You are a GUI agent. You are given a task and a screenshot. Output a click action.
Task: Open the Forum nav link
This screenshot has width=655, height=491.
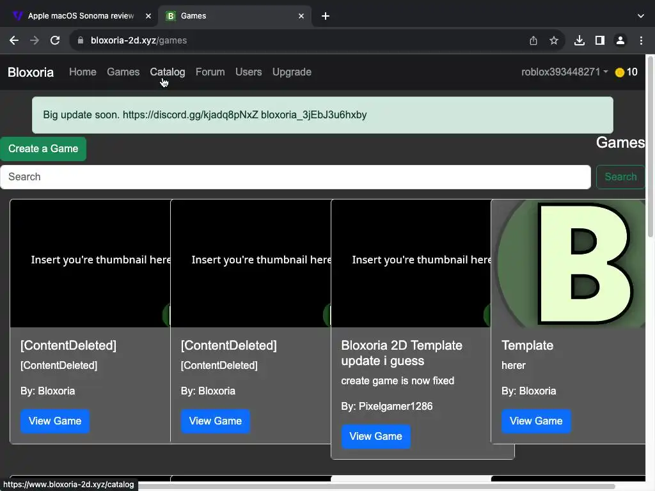click(x=210, y=72)
